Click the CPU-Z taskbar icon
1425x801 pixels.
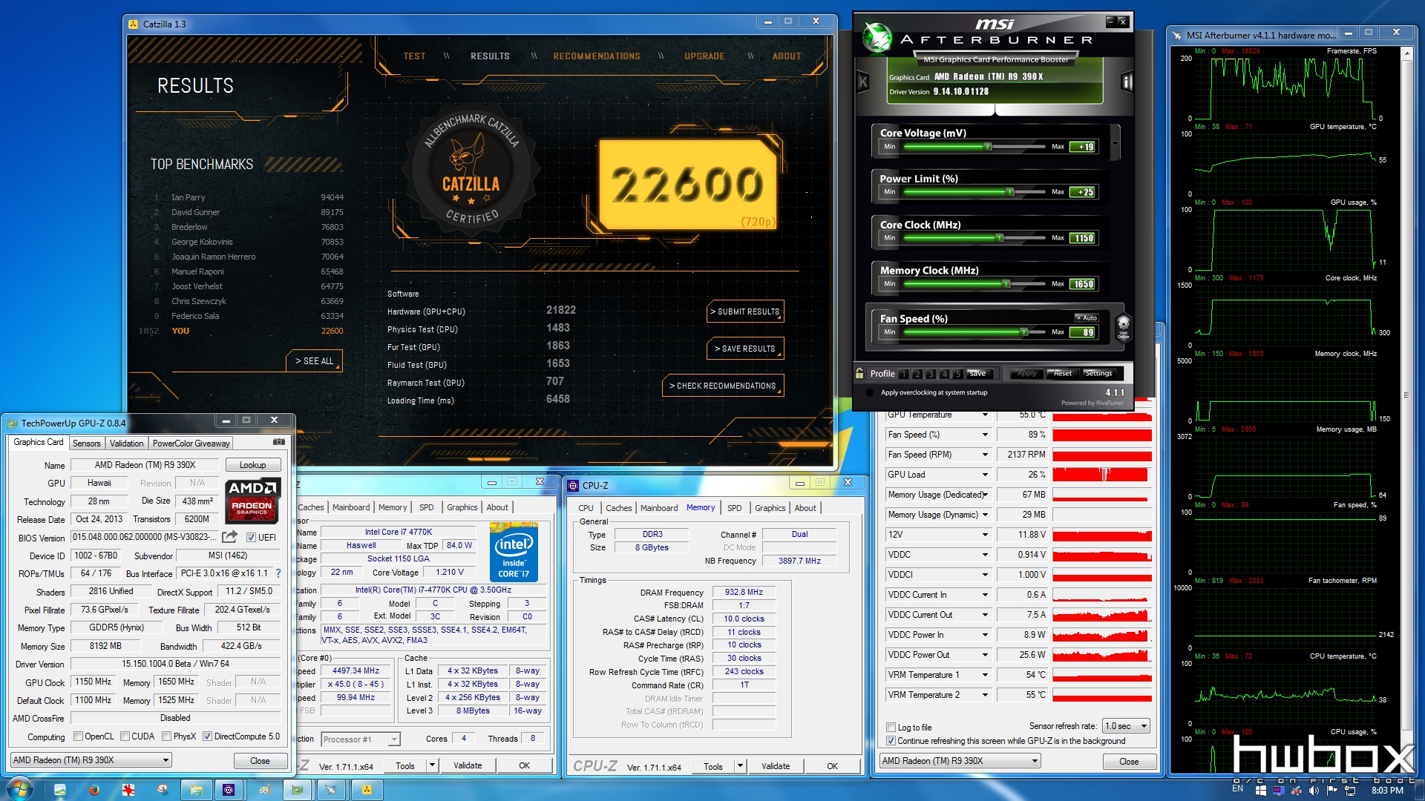(x=229, y=790)
